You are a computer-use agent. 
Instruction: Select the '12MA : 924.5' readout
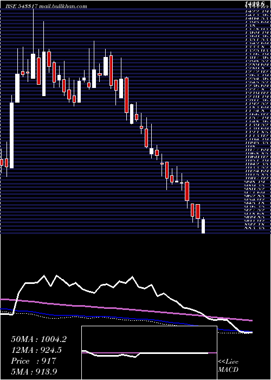(x=36, y=350)
